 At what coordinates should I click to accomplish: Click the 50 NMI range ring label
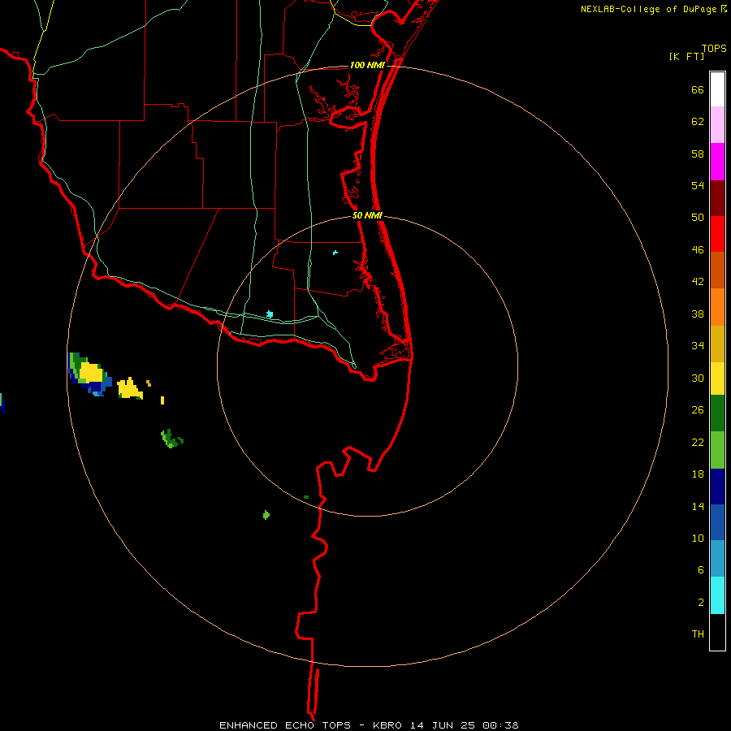pyautogui.click(x=367, y=215)
